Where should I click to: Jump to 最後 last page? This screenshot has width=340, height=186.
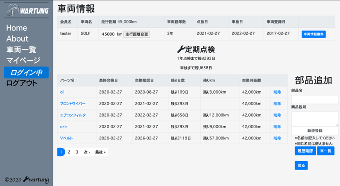101,152
